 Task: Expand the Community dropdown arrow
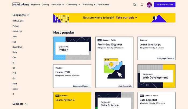pyautogui.click(x=79, y=5)
